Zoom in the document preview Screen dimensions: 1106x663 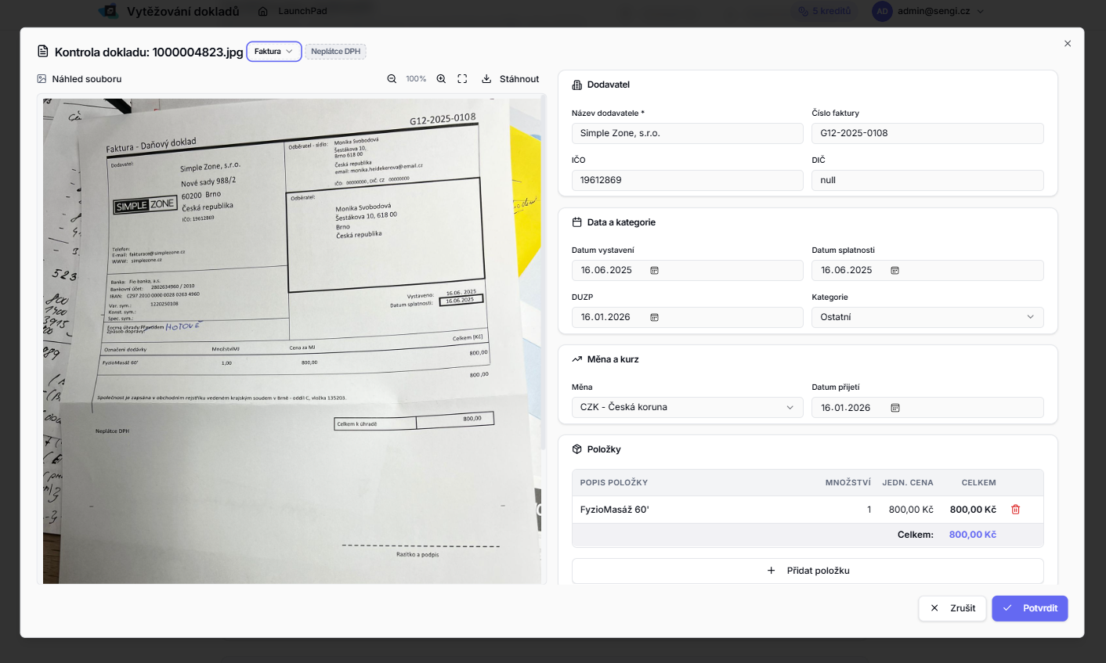tap(441, 79)
